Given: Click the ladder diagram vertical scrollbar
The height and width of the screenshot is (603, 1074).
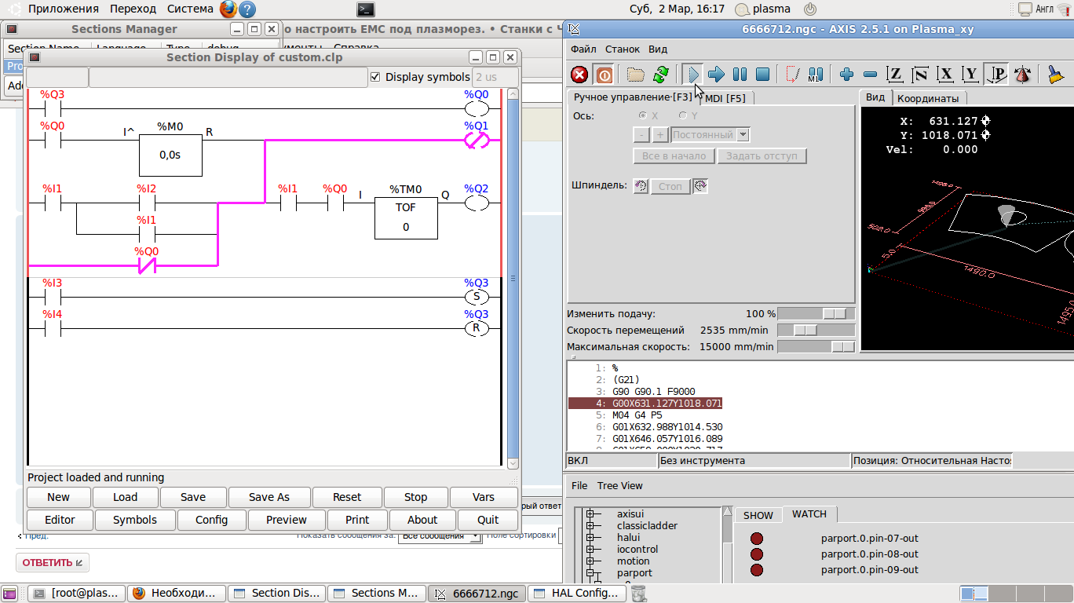Looking at the screenshot, I should (513, 279).
